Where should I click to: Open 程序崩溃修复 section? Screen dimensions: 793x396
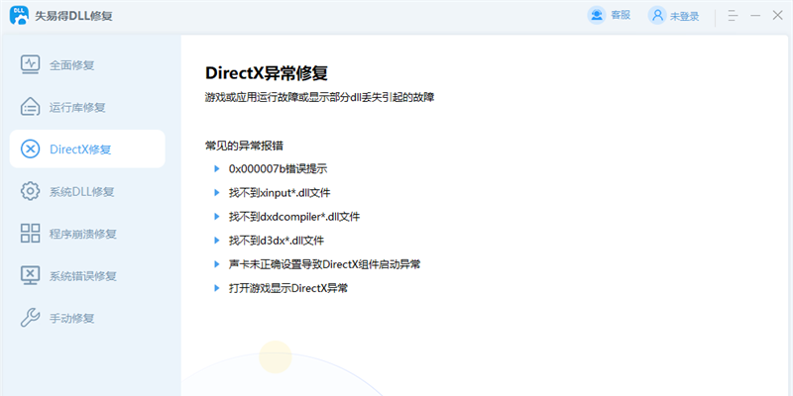[87, 234]
